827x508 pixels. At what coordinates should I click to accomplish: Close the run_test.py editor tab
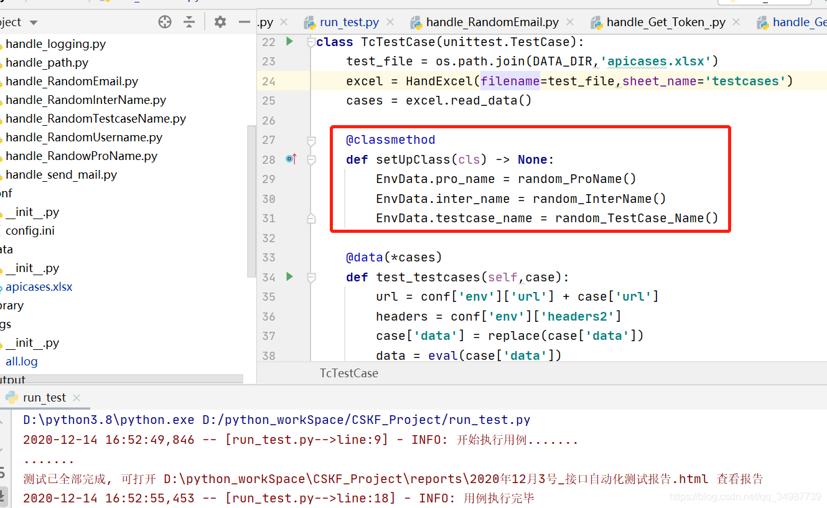pyautogui.click(x=390, y=22)
